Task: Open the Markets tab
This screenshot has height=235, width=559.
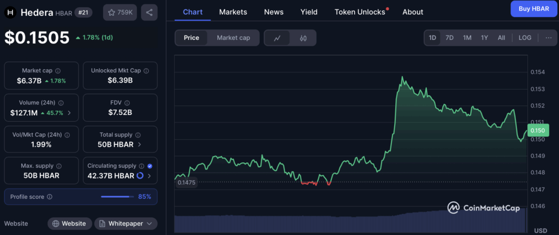Action: (233, 12)
